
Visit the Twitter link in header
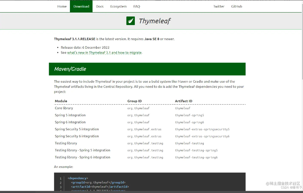point(219,6)
